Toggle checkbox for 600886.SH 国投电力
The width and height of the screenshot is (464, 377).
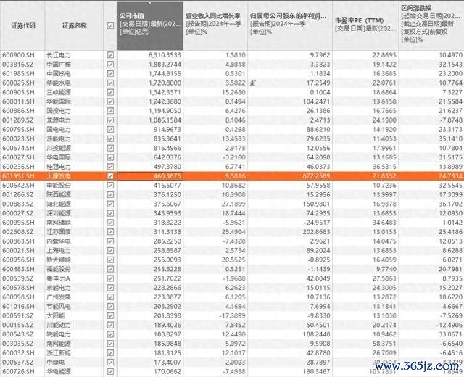(110, 111)
